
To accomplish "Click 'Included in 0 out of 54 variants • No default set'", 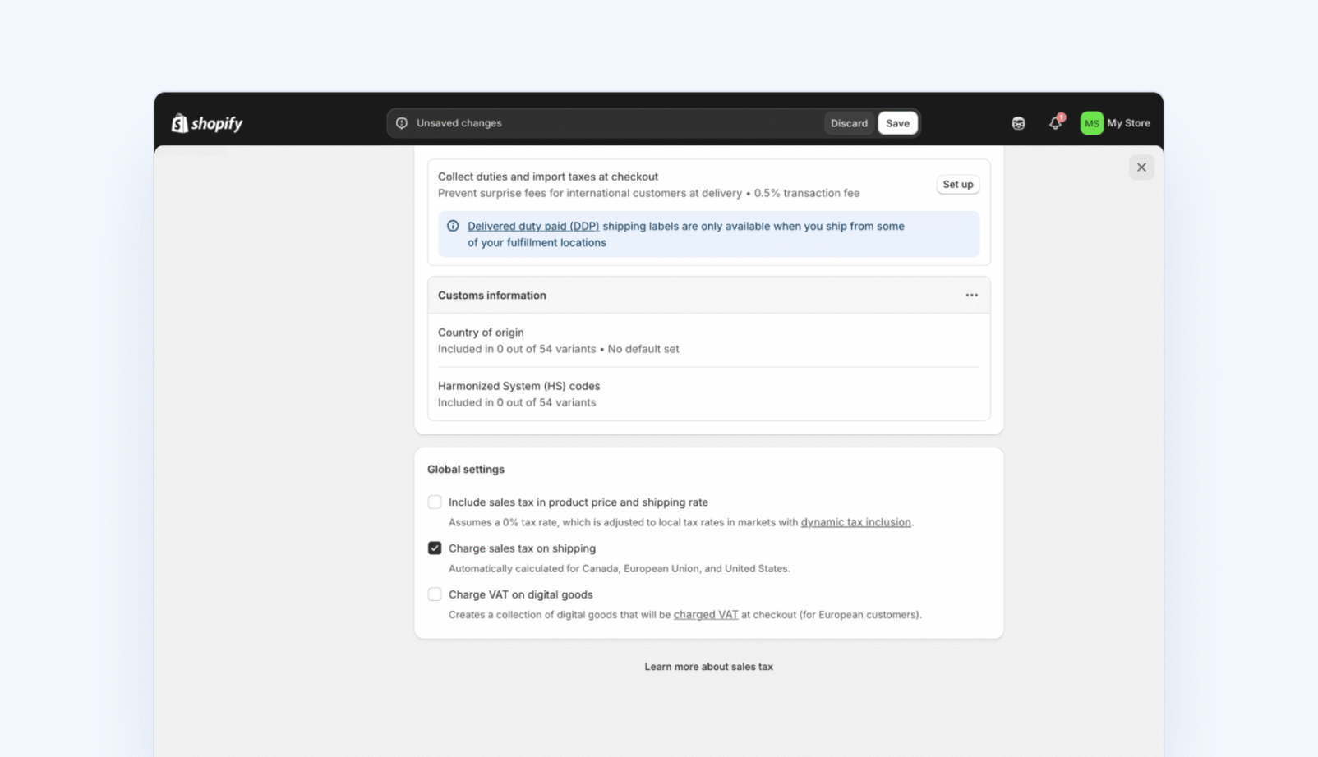I will pyautogui.click(x=558, y=349).
